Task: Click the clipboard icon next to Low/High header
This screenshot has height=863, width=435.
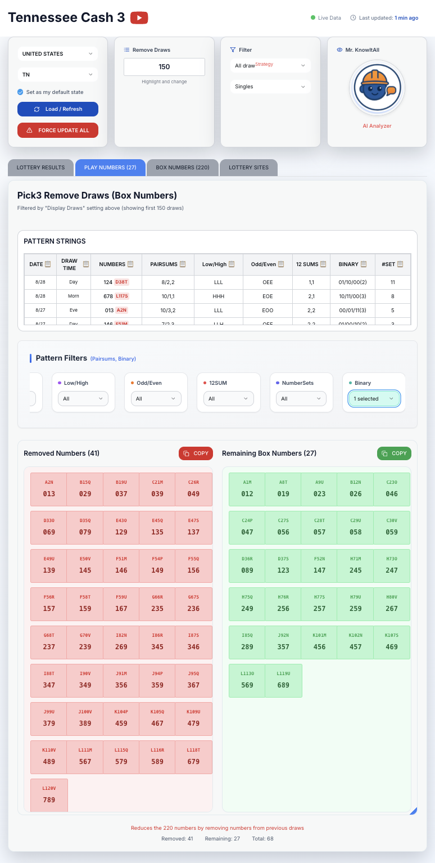Action: pos(232,264)
